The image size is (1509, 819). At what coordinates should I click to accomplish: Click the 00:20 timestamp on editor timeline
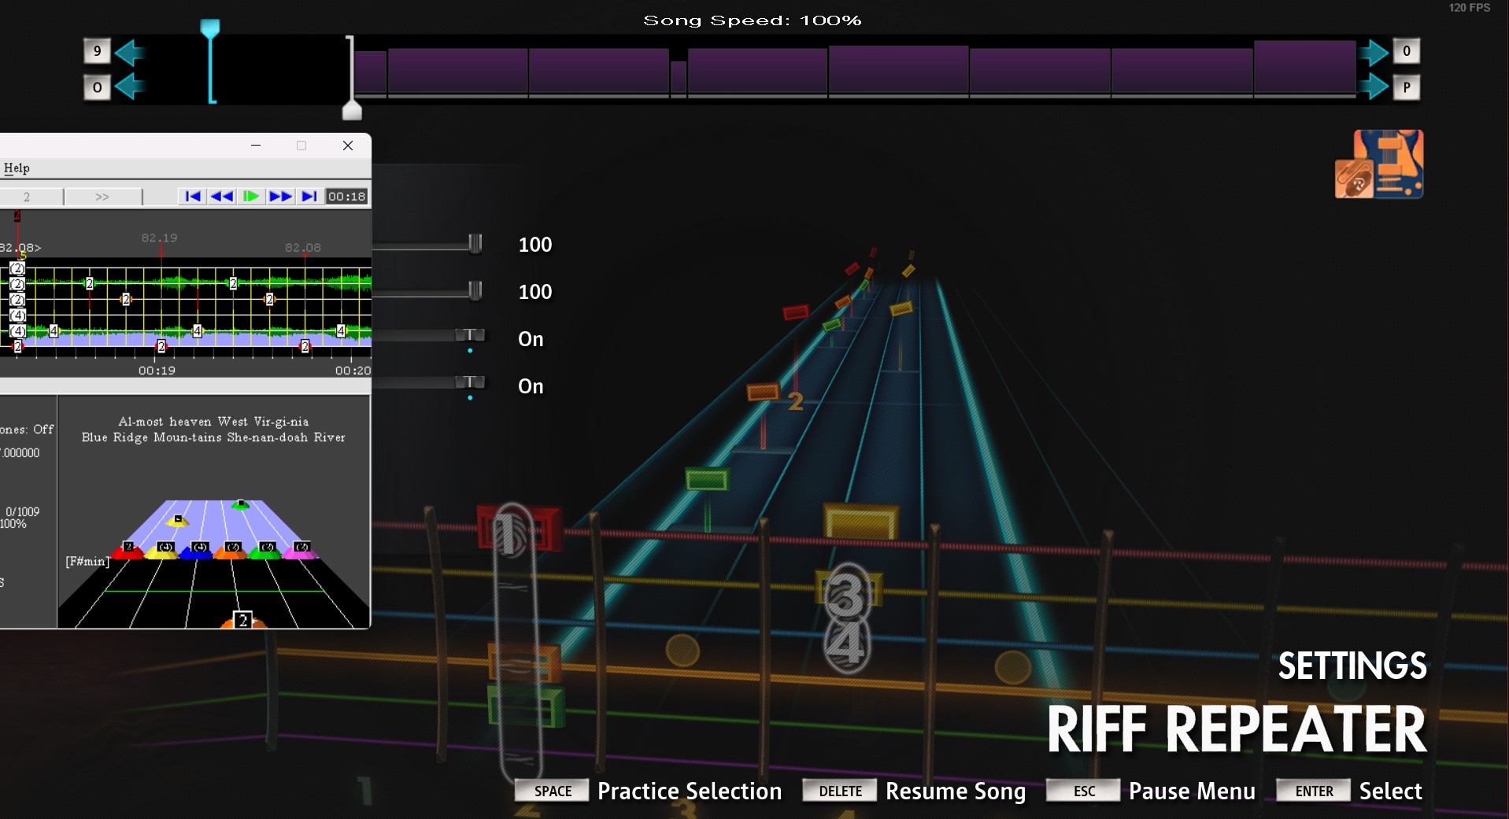(352, 371)
